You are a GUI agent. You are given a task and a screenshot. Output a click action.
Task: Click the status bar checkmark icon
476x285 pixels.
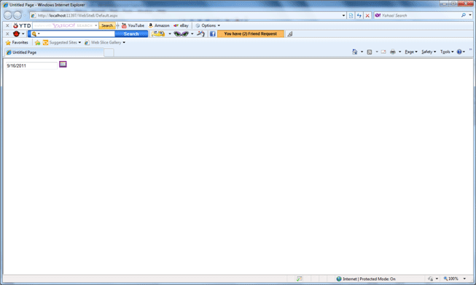point(300,278)
